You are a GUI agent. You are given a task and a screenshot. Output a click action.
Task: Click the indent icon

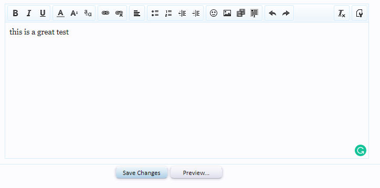pyautogui.click(x=196, y=13)
